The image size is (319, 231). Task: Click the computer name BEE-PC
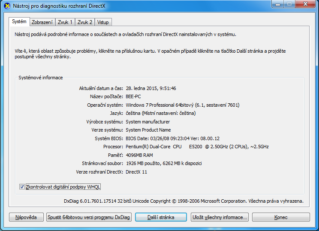pyautogui.click(x=133, y=96)
